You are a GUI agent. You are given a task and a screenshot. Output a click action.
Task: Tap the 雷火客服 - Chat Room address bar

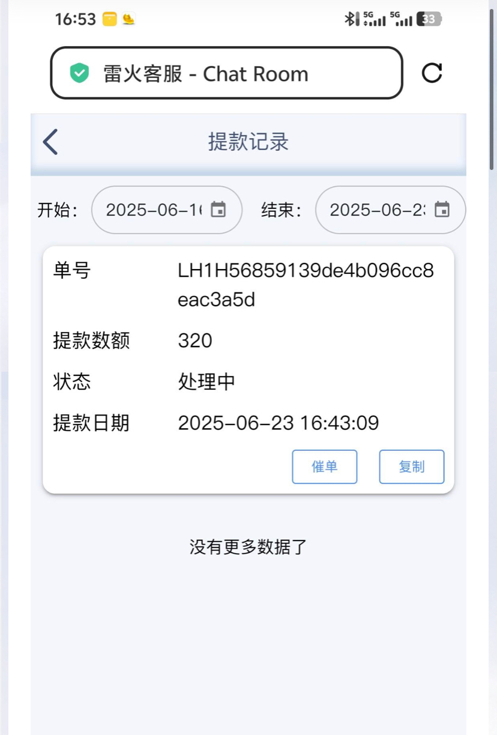point(226,73)
